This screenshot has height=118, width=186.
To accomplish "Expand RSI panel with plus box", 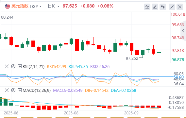I will coord(20,66).
